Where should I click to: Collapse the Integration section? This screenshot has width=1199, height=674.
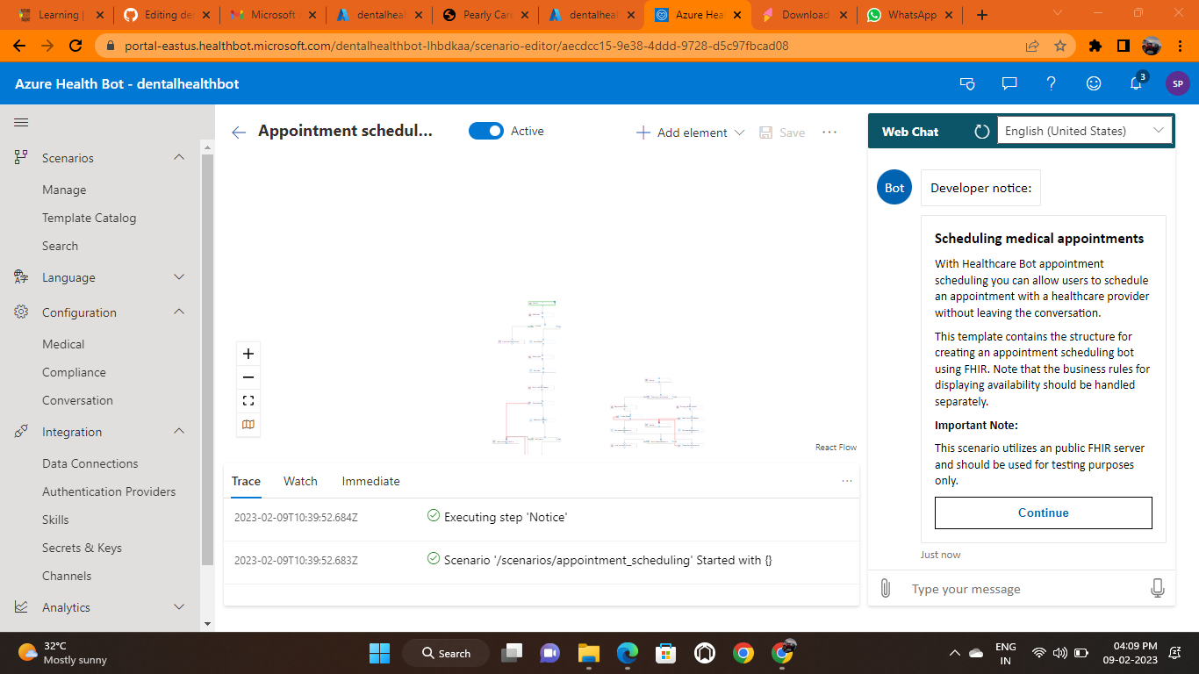click(179, 432)
